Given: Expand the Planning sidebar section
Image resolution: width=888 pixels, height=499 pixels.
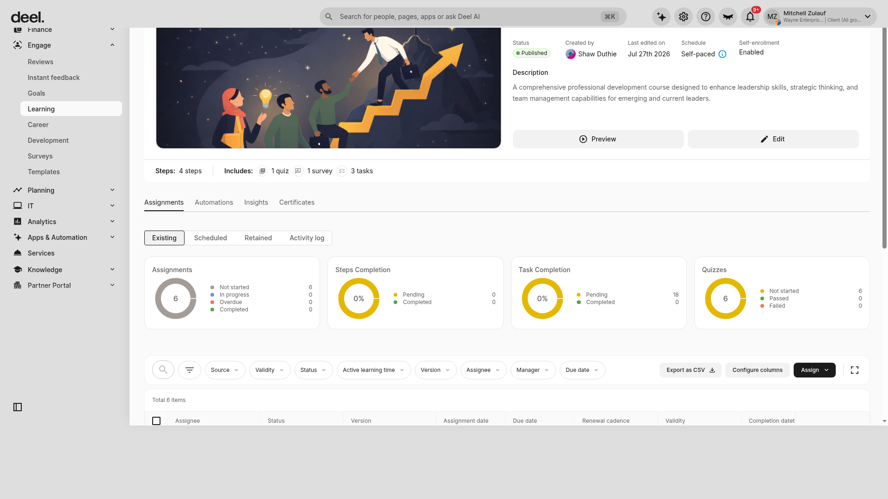Looking at the screenshot, I should tap(112, 190).
